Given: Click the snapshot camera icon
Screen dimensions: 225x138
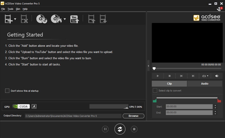Looking at the screenshot, I should pos(204,76).
